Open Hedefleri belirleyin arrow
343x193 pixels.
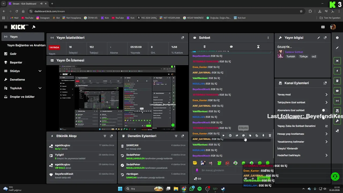[x=326, y=155]
